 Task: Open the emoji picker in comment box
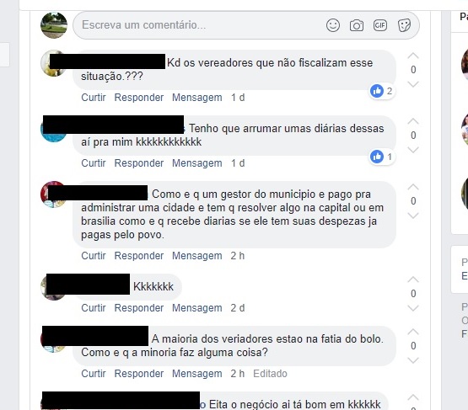tap(333, 25)
